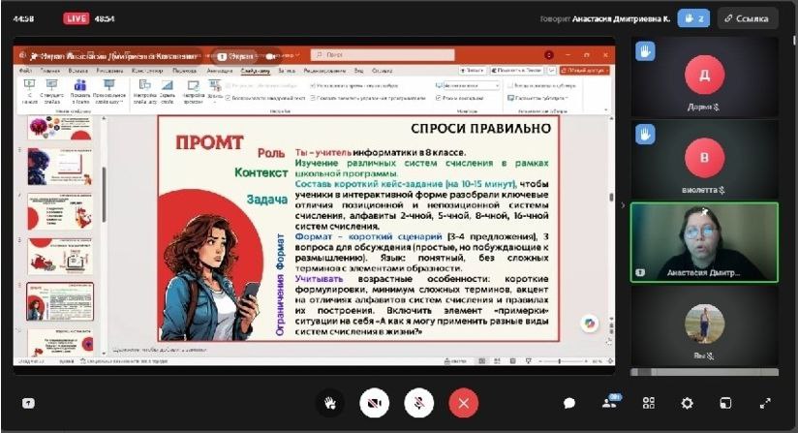Viewport: 798px width, 433px height.
Task: Turn on the camera
Action: (375, 403)
